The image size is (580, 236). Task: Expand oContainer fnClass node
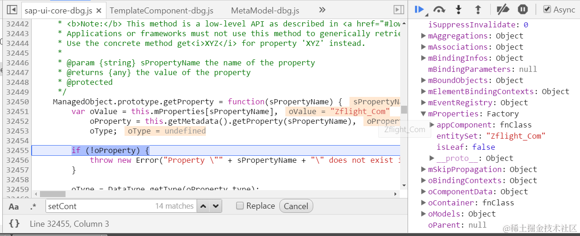[423, 203]
